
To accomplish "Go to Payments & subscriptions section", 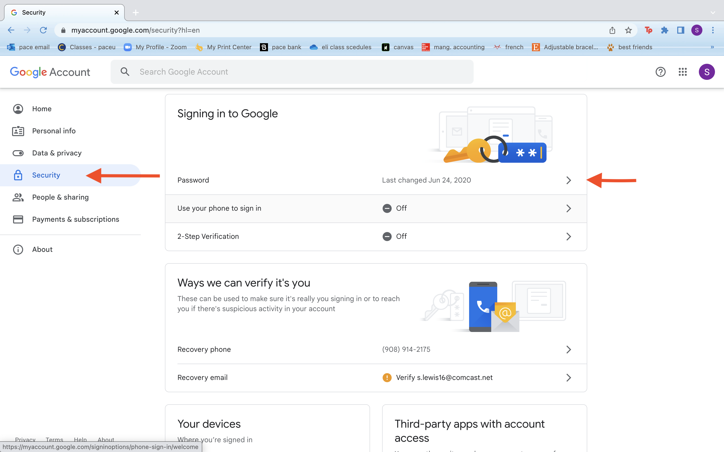I will point(75,219).
